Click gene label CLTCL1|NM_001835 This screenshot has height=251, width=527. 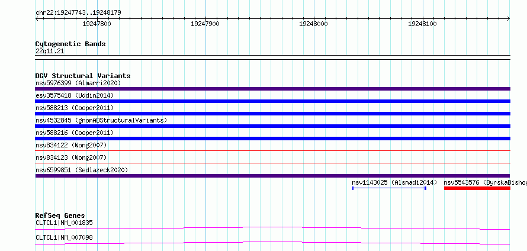point(64,223)
